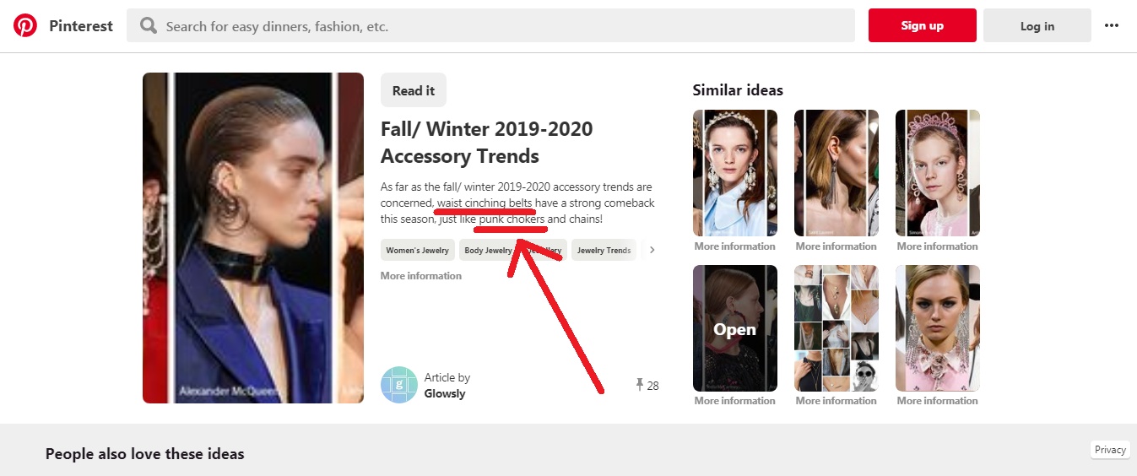Viewport: 1137px width, 476px height.
Task: Select the Body Jewelry tag
Action: click(488, 250)
